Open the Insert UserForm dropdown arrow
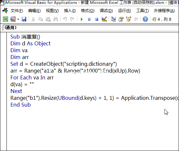 (18, 19)
